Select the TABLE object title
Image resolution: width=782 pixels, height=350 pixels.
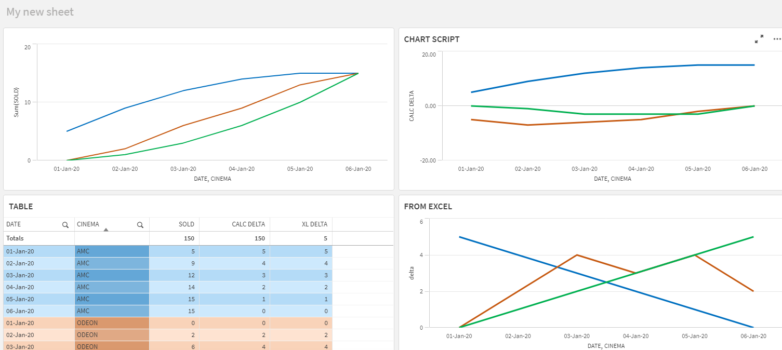[x=21, y=207]
